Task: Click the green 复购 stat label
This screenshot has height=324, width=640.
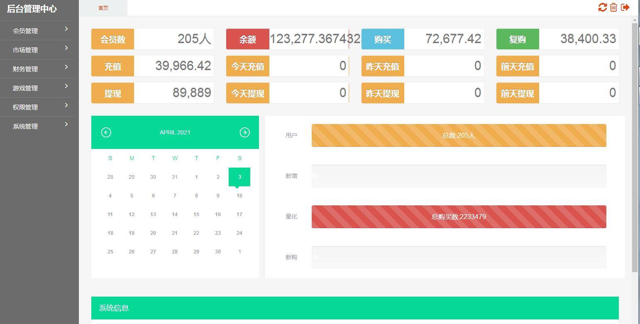Action: (518, 39)
